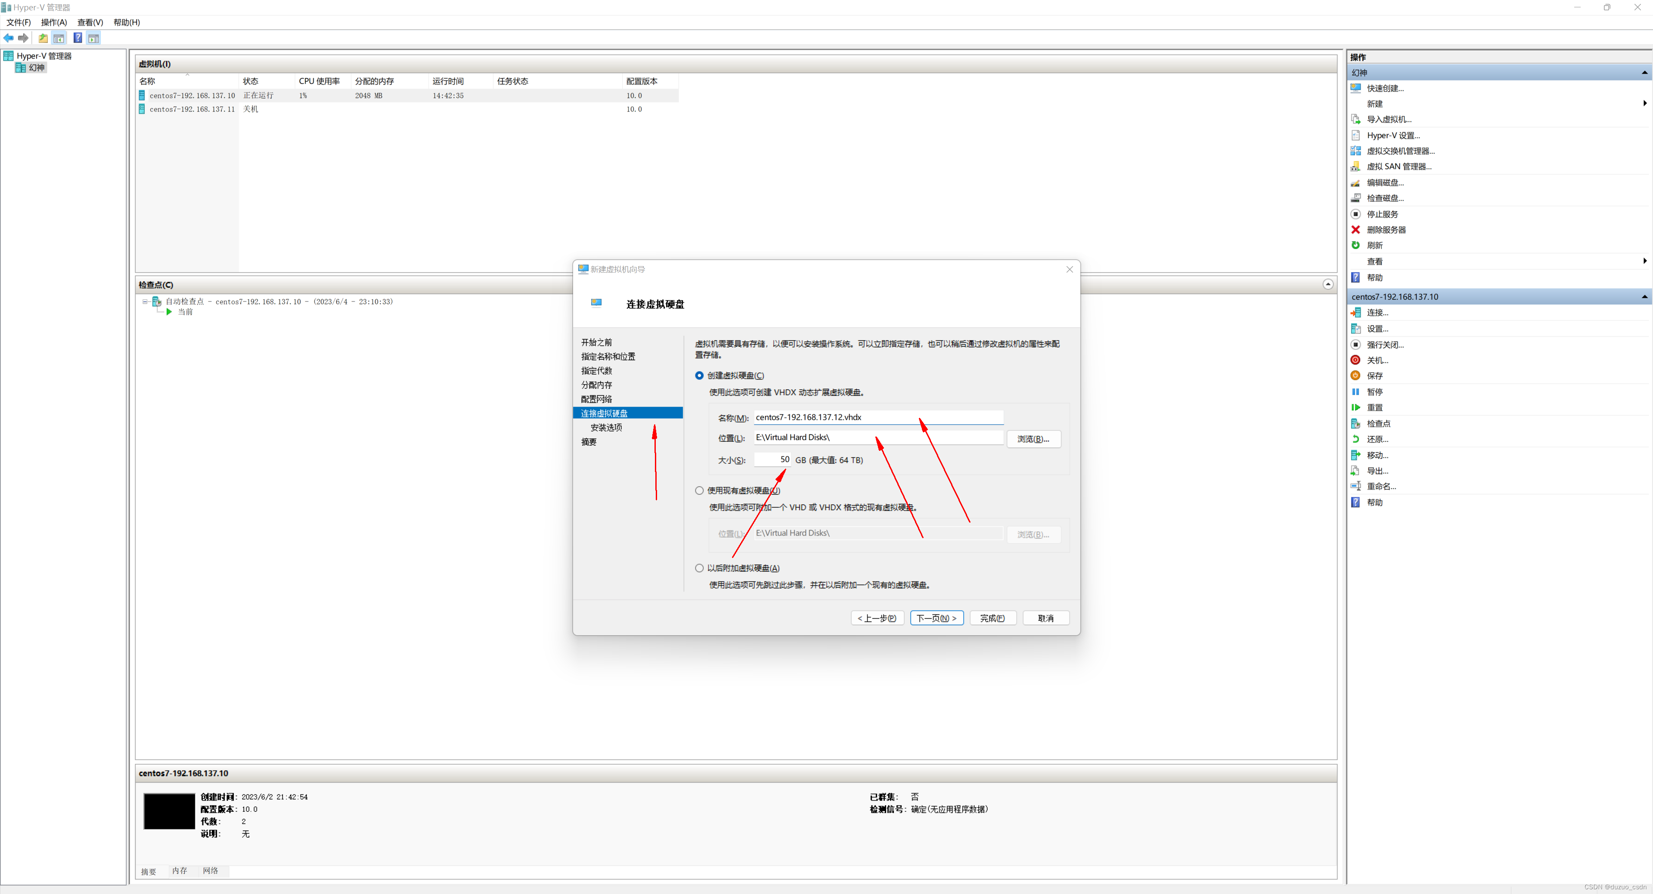The width and height of the screenshot is (1653, 894).
Task: Click the Export (导出) action icon
Action: click(x=1356, y=470)
